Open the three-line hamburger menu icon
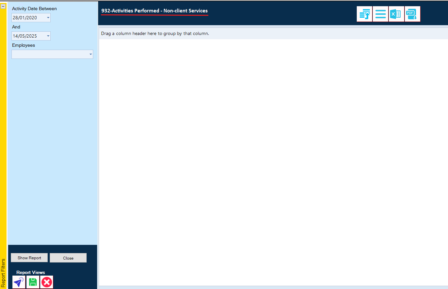 tap(380, 14)
